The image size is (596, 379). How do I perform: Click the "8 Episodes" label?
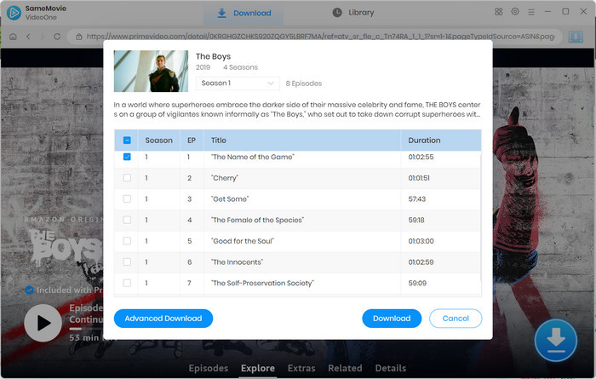click(x=304, y=83)
